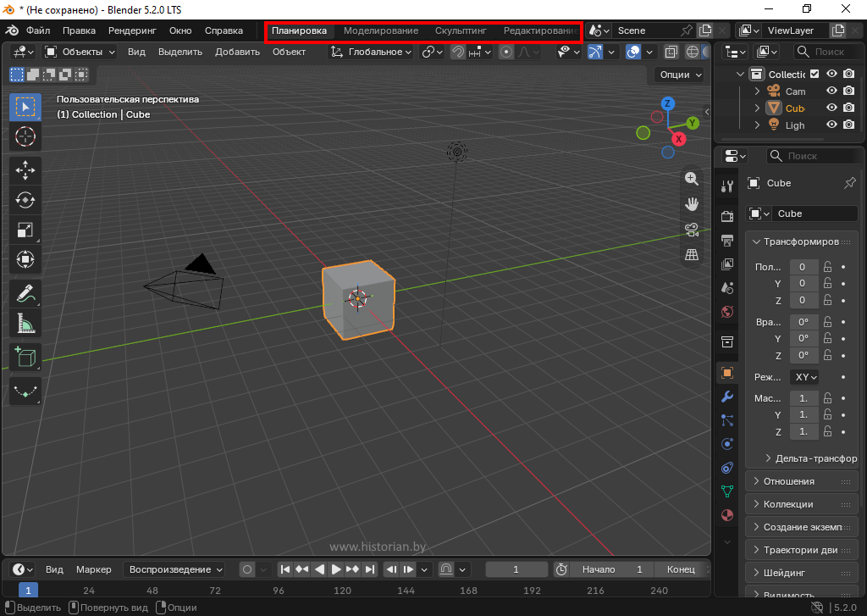Click the zoom magnifier viewport icon
Screen dimensions: 867x616
[x=692, y=179]
